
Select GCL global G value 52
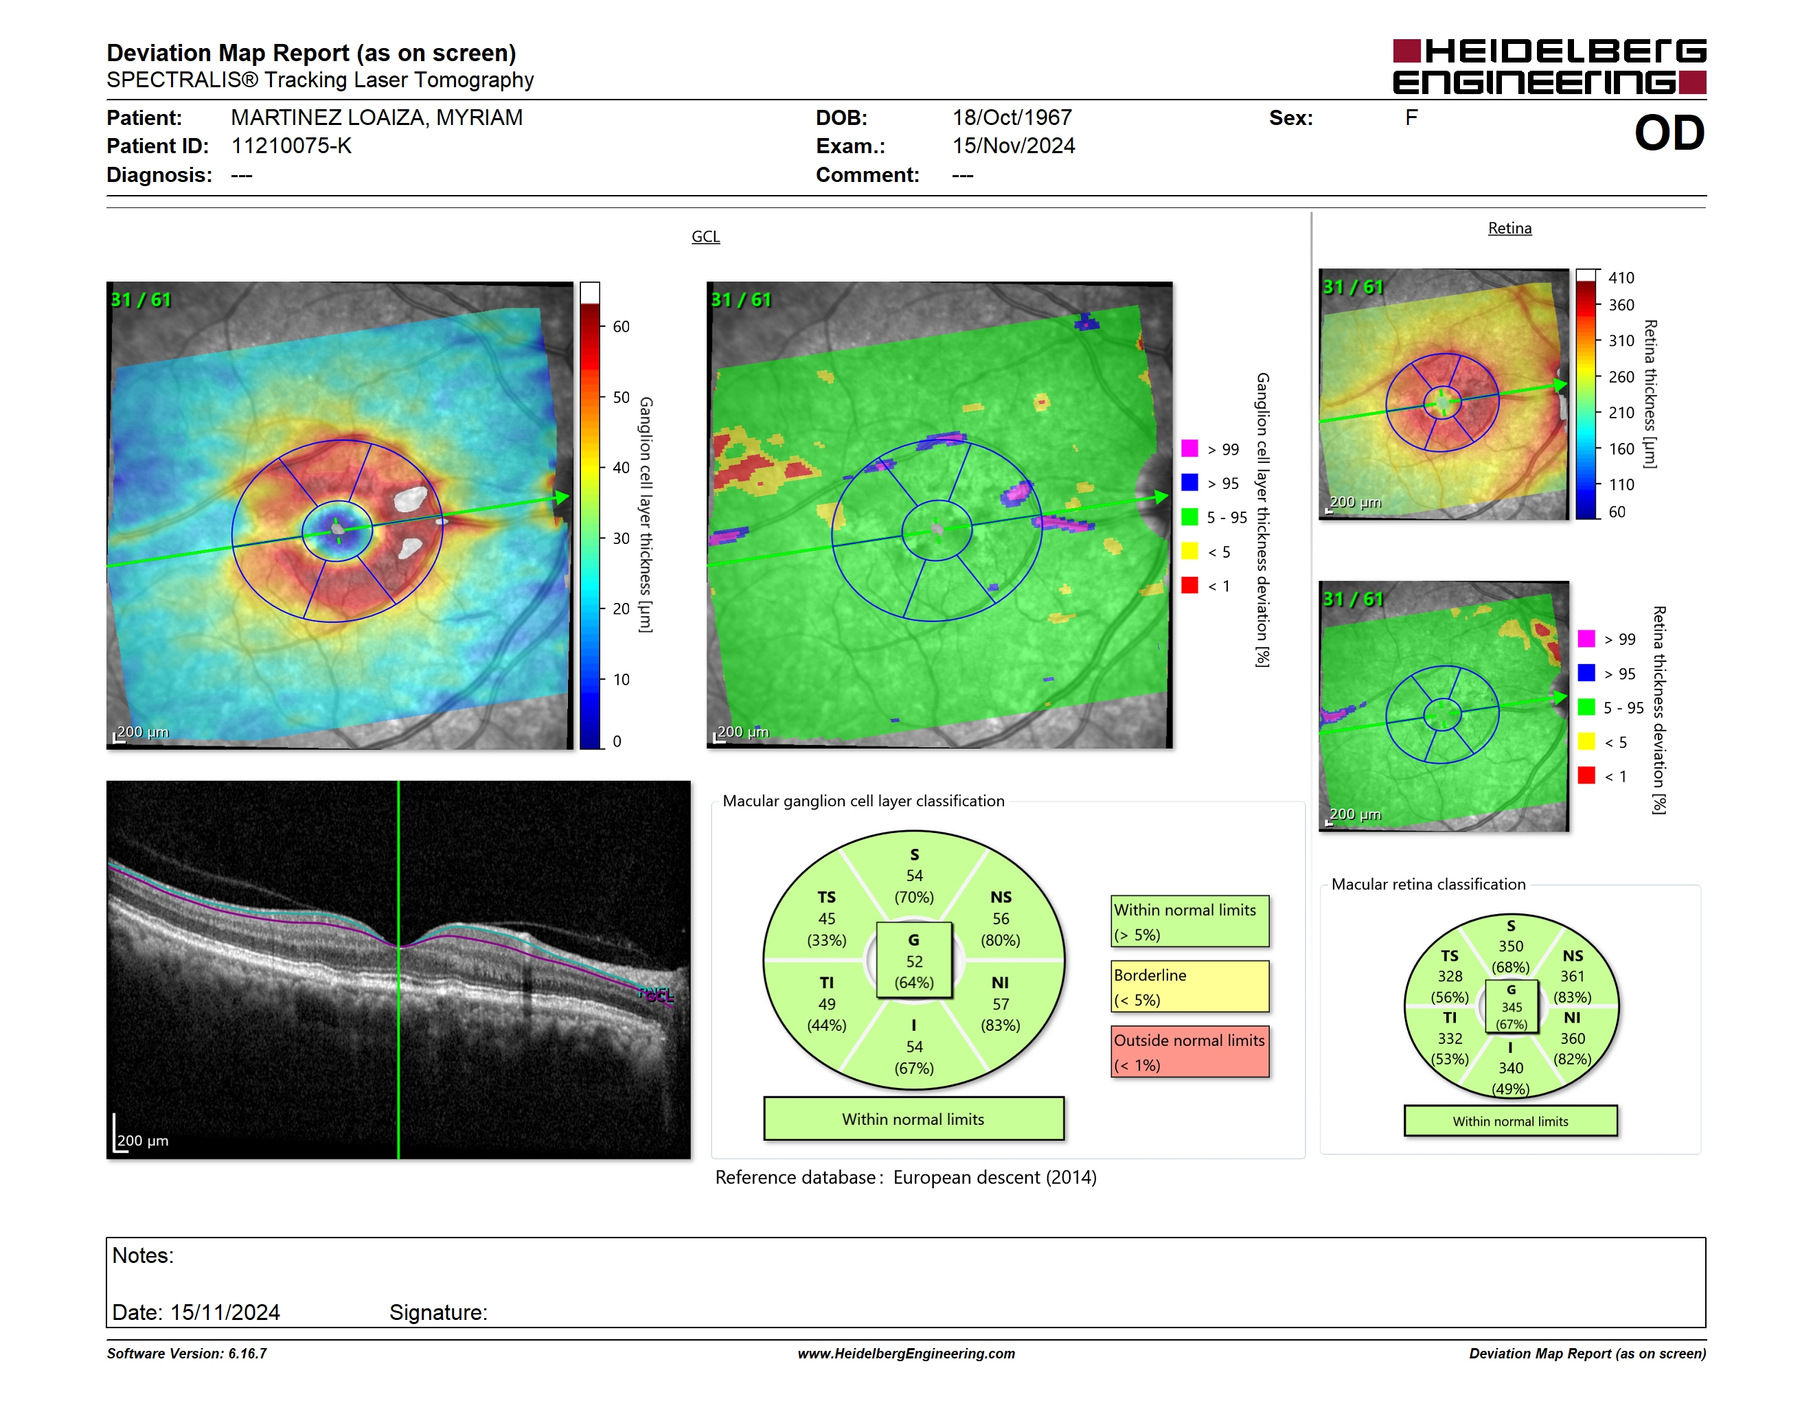point(914,961)
